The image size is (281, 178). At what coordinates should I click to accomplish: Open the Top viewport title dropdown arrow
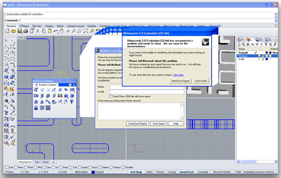(x=25, y=37)
